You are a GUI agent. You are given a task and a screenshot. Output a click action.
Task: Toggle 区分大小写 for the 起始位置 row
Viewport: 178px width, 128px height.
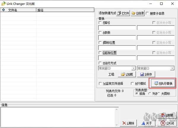pyautogui.click(x=154, y=53)
